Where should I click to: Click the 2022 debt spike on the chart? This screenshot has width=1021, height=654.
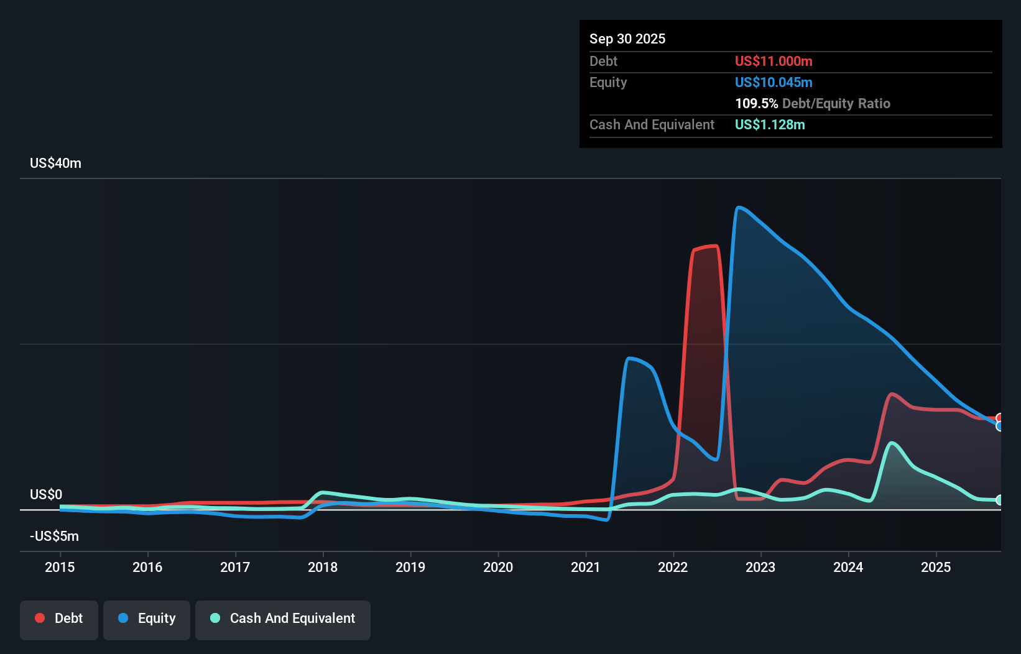(x=706, y=247)
